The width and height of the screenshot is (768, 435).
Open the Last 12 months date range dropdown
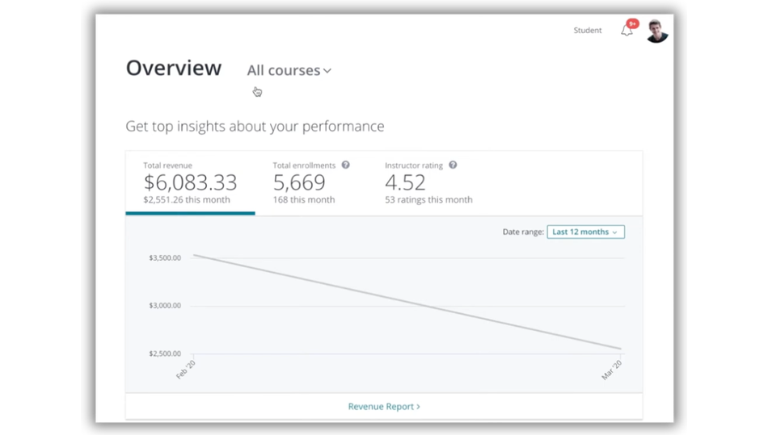click(585, 232)
